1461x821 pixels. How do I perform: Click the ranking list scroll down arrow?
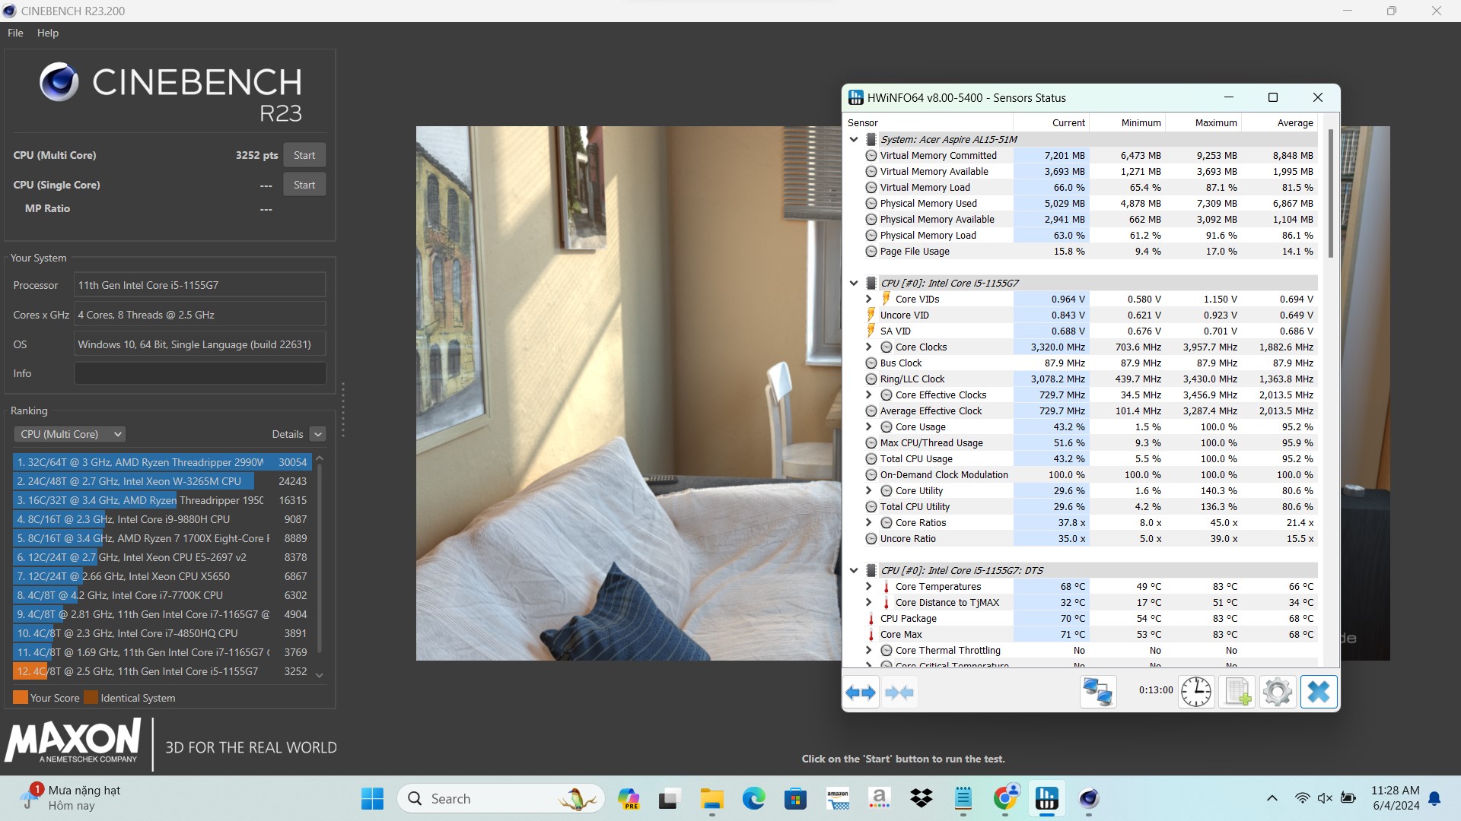click(320, 675)
